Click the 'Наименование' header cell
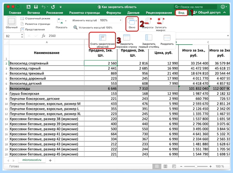This screenshot has height=173, width=233. coord(47,52)
